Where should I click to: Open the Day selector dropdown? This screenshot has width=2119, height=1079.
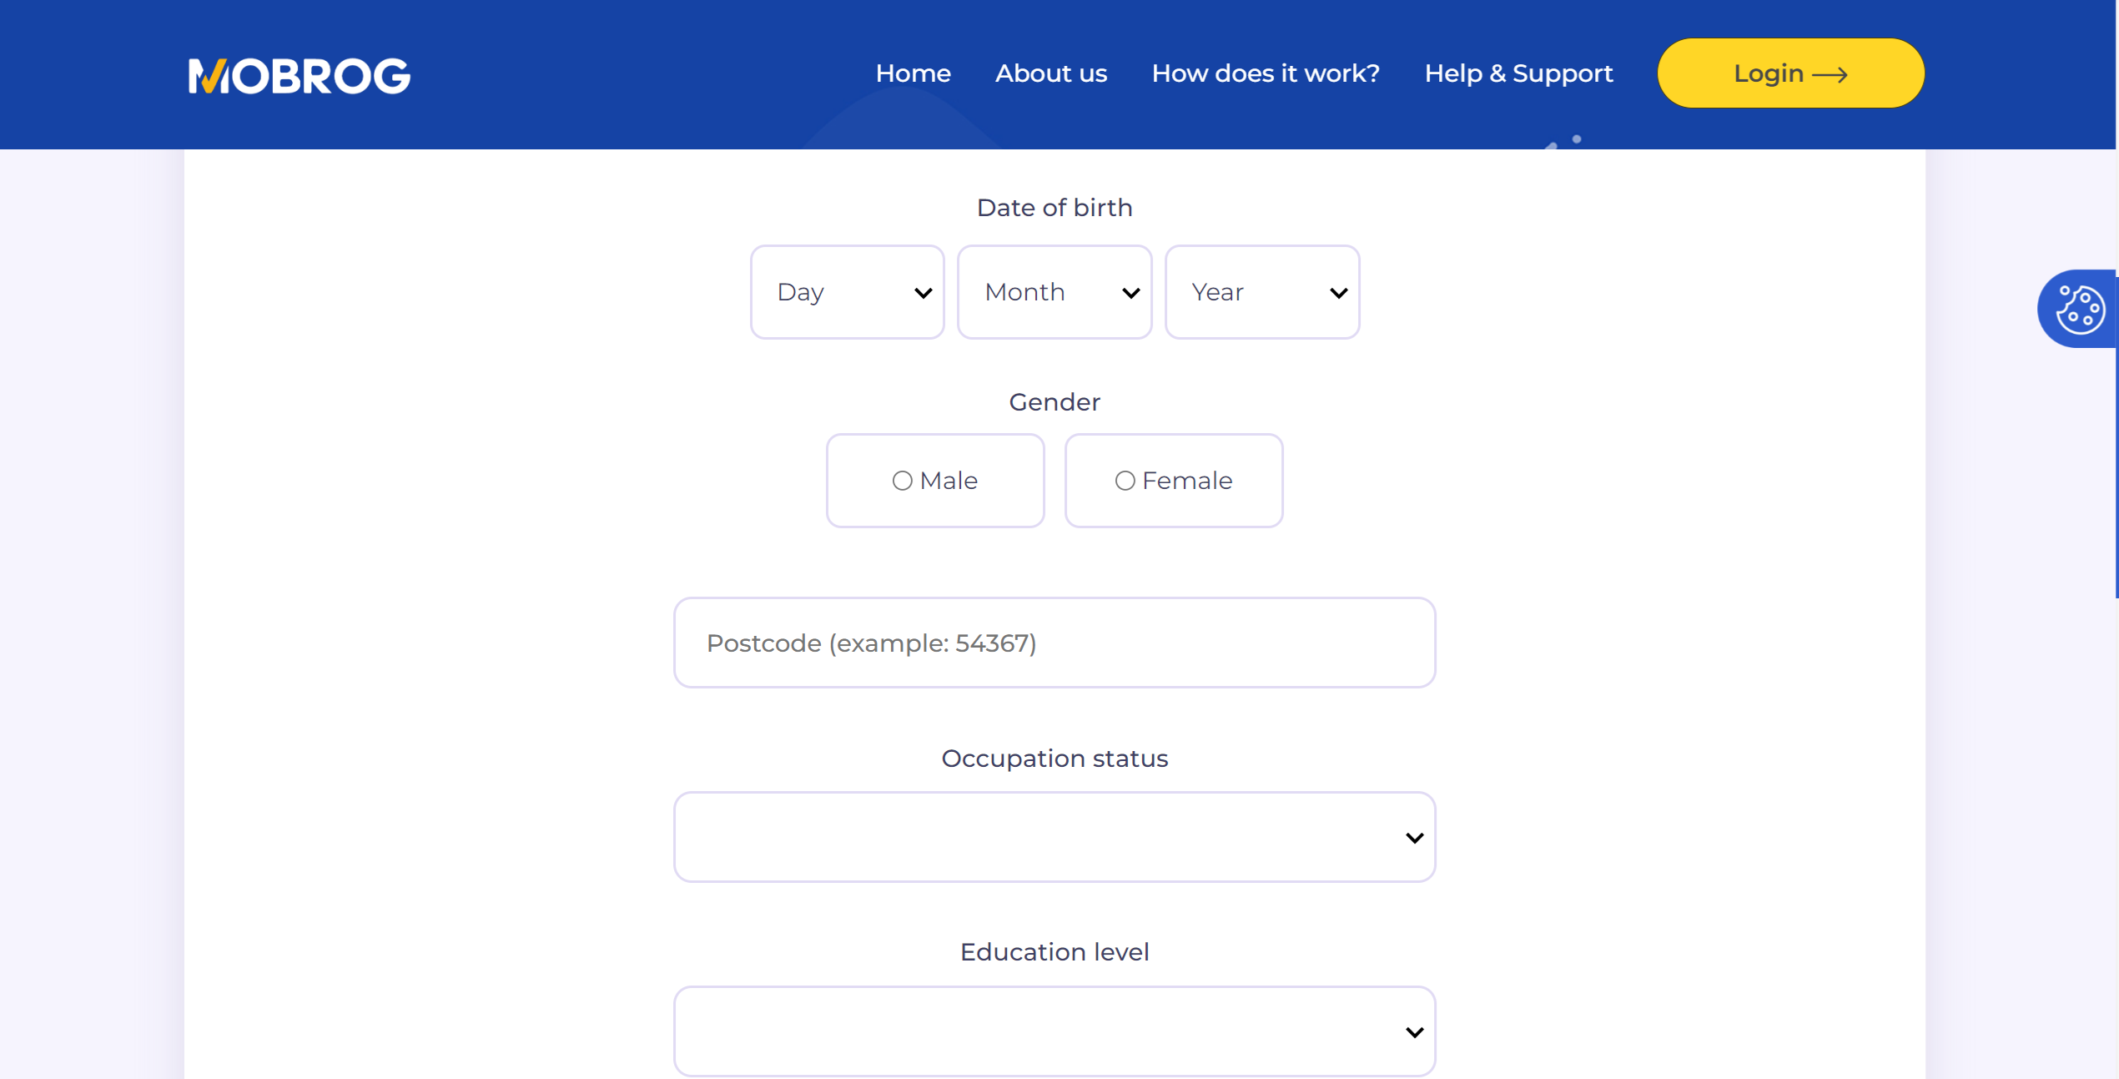(847, 292)
